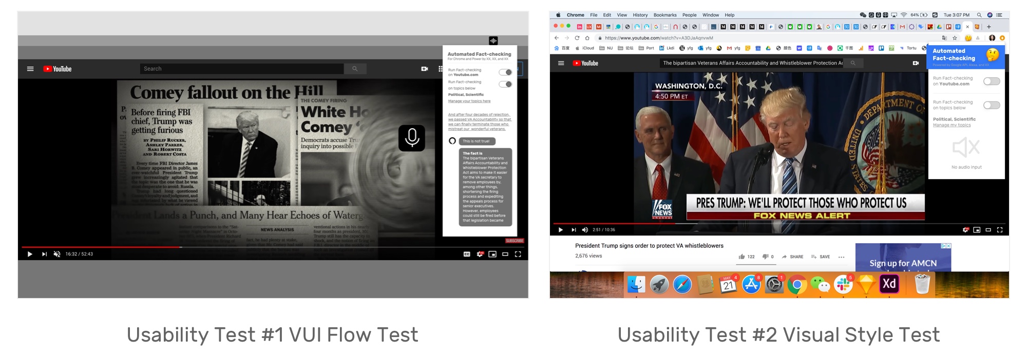
Task: Play the left video with the play button
Action: coord(30,254)
